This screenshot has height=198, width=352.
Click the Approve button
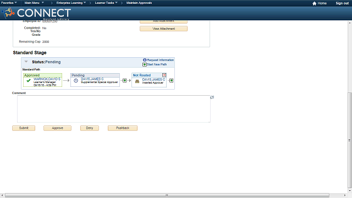click(x=57, y=128)
